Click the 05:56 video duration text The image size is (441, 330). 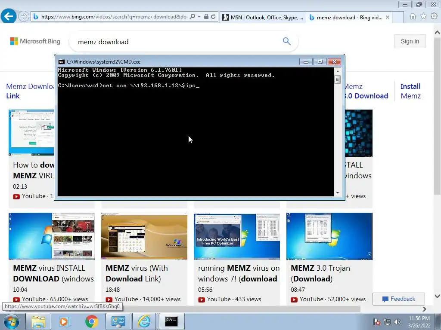pyautogui.click(x=205, y=290)
